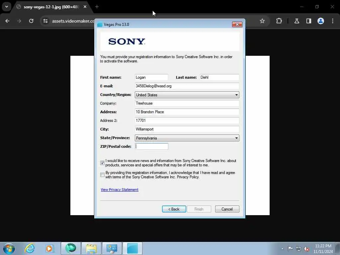This screenshot has height=255, width=340.
Task: Click the browser forward arrow
Action: tap(19, 21)
